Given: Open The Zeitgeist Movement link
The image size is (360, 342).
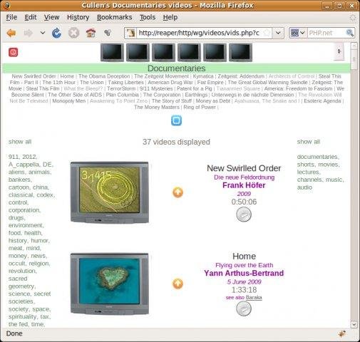Looking at the screenshot, I should (161, 76).
